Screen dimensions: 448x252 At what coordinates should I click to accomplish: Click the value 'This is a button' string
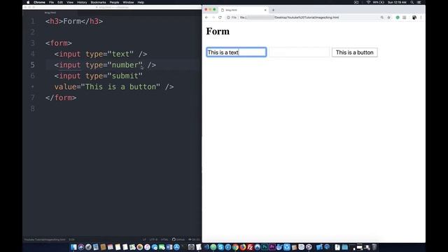click(120, 87)
